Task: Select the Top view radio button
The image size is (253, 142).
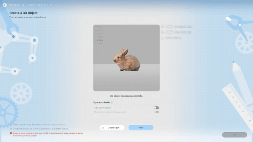Action: (95, 27)
